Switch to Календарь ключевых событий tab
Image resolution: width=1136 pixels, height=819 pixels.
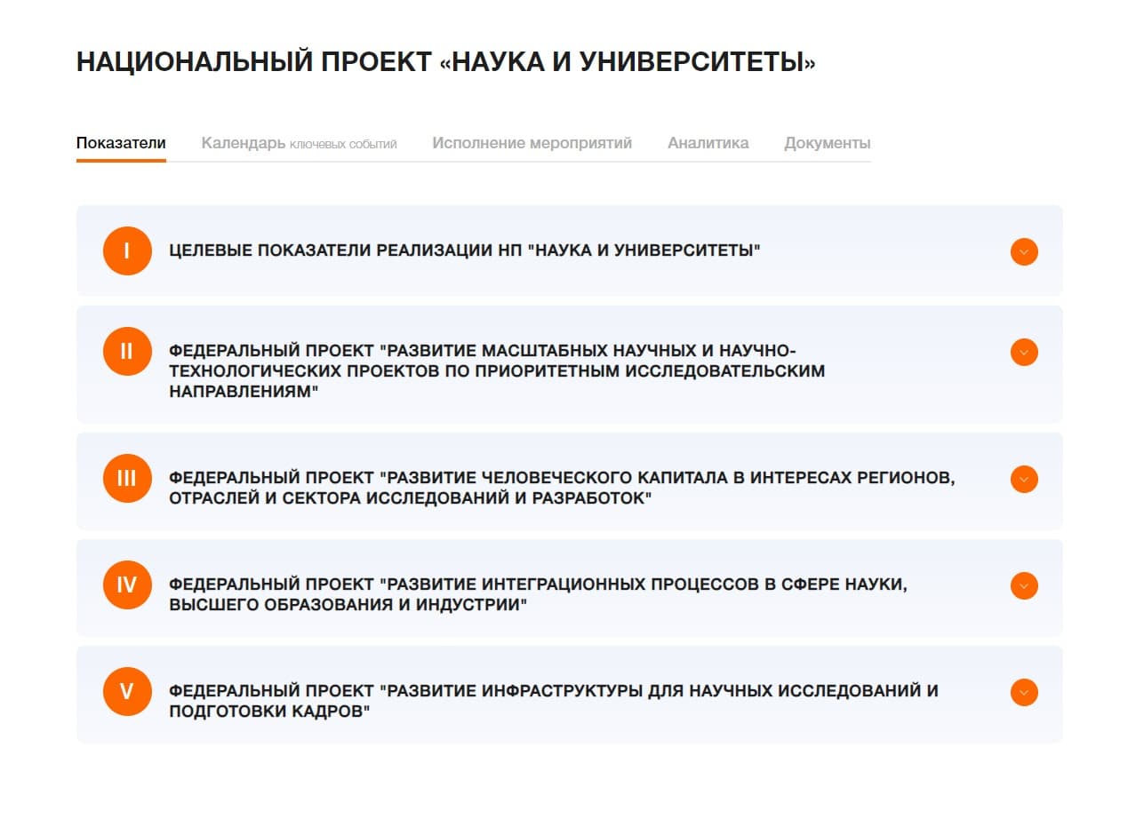pos(299,143)
